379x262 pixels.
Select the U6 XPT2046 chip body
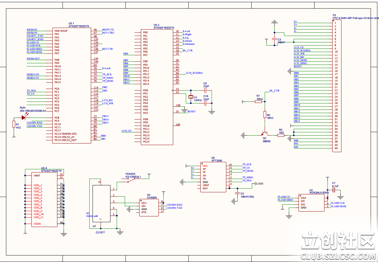coord(214,177)
